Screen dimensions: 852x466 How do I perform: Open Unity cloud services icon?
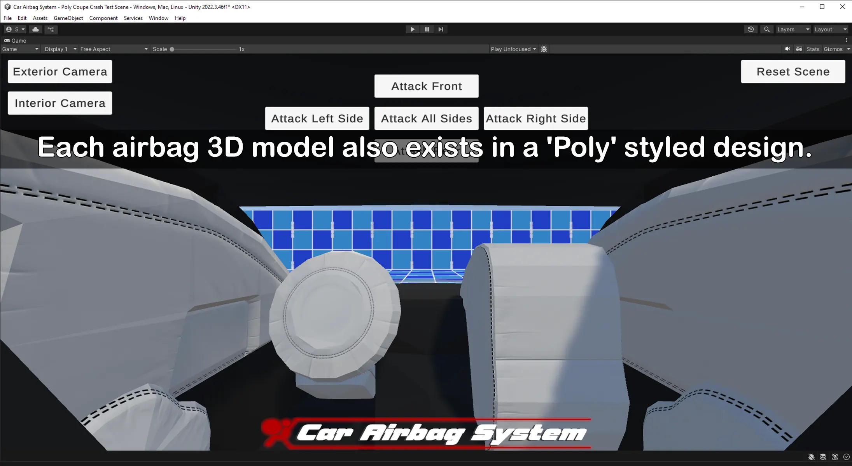click(35, 30)
